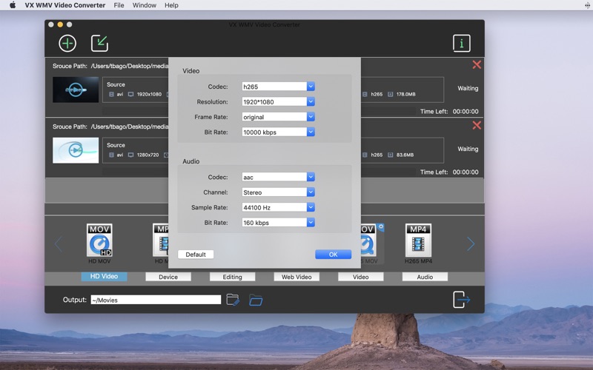Click first file's Waiting status
Image resolution: width=593 pixels, height=370 pixels.
(x=468, y=88)
